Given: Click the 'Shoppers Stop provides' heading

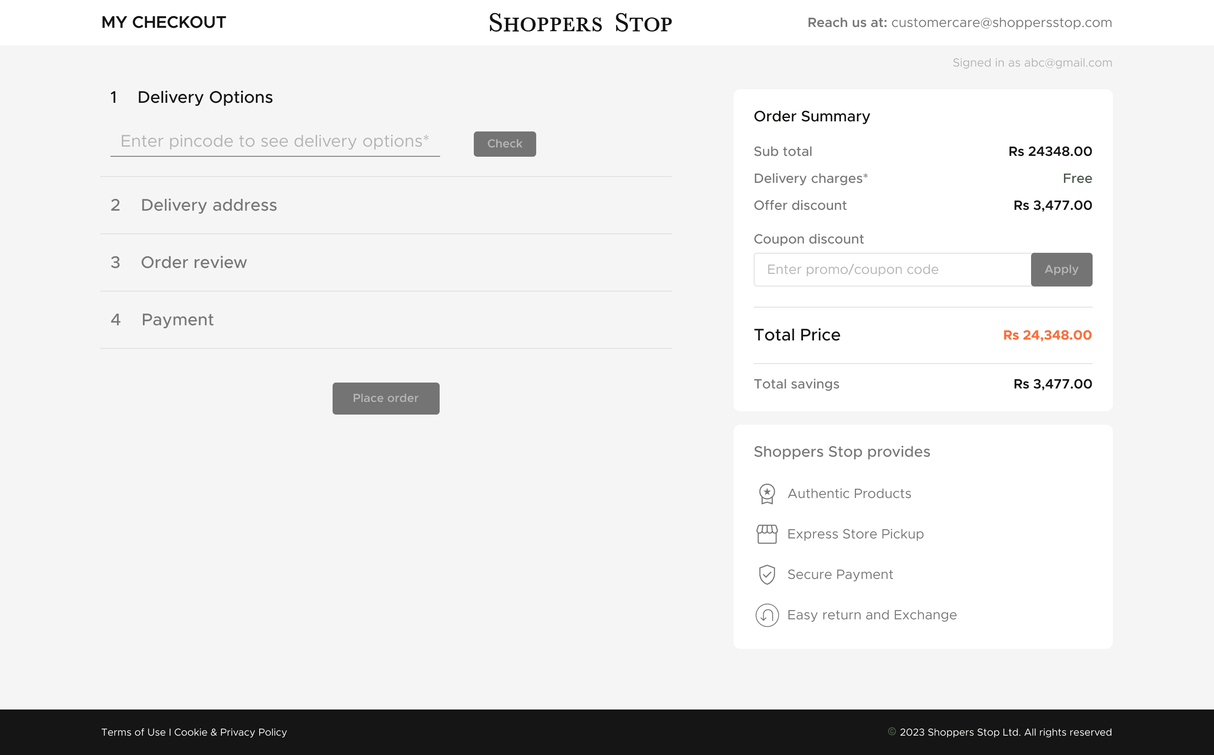Looking at the screenshot, I should 842,452.
